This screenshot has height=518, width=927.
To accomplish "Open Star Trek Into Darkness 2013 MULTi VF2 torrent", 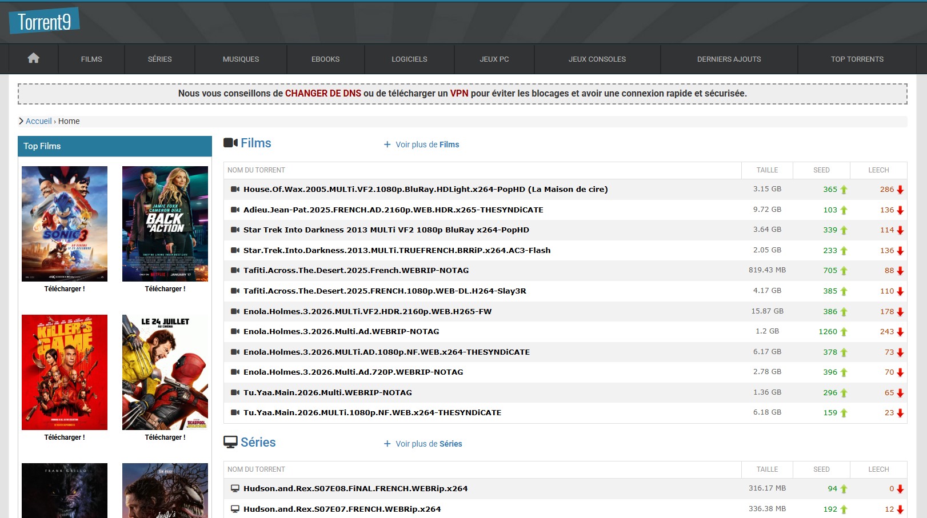I will (x=386, y=230).
